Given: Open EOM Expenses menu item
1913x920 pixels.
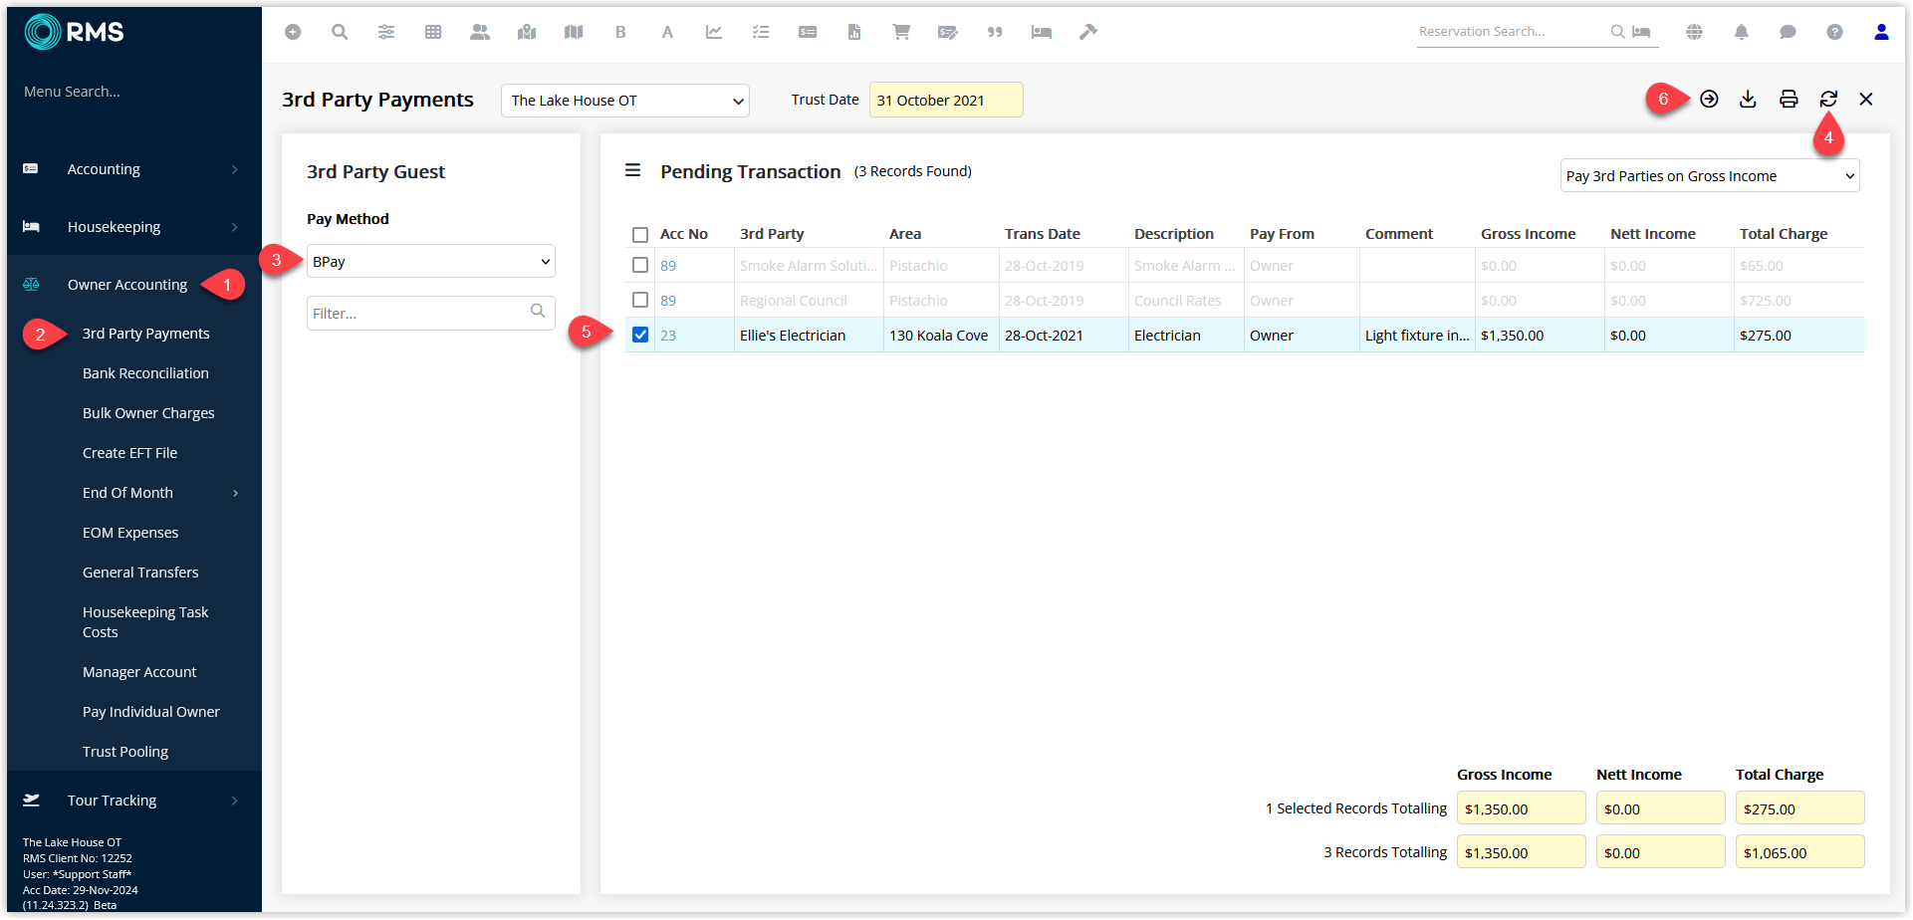Looking at the screenshot, I should (x=130, y=533).
